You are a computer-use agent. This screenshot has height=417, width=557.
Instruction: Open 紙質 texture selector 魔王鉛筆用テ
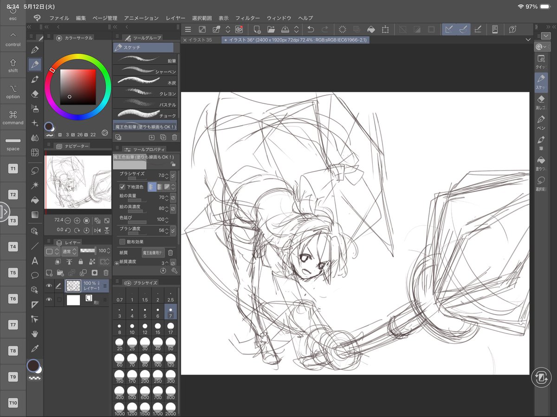153,253
